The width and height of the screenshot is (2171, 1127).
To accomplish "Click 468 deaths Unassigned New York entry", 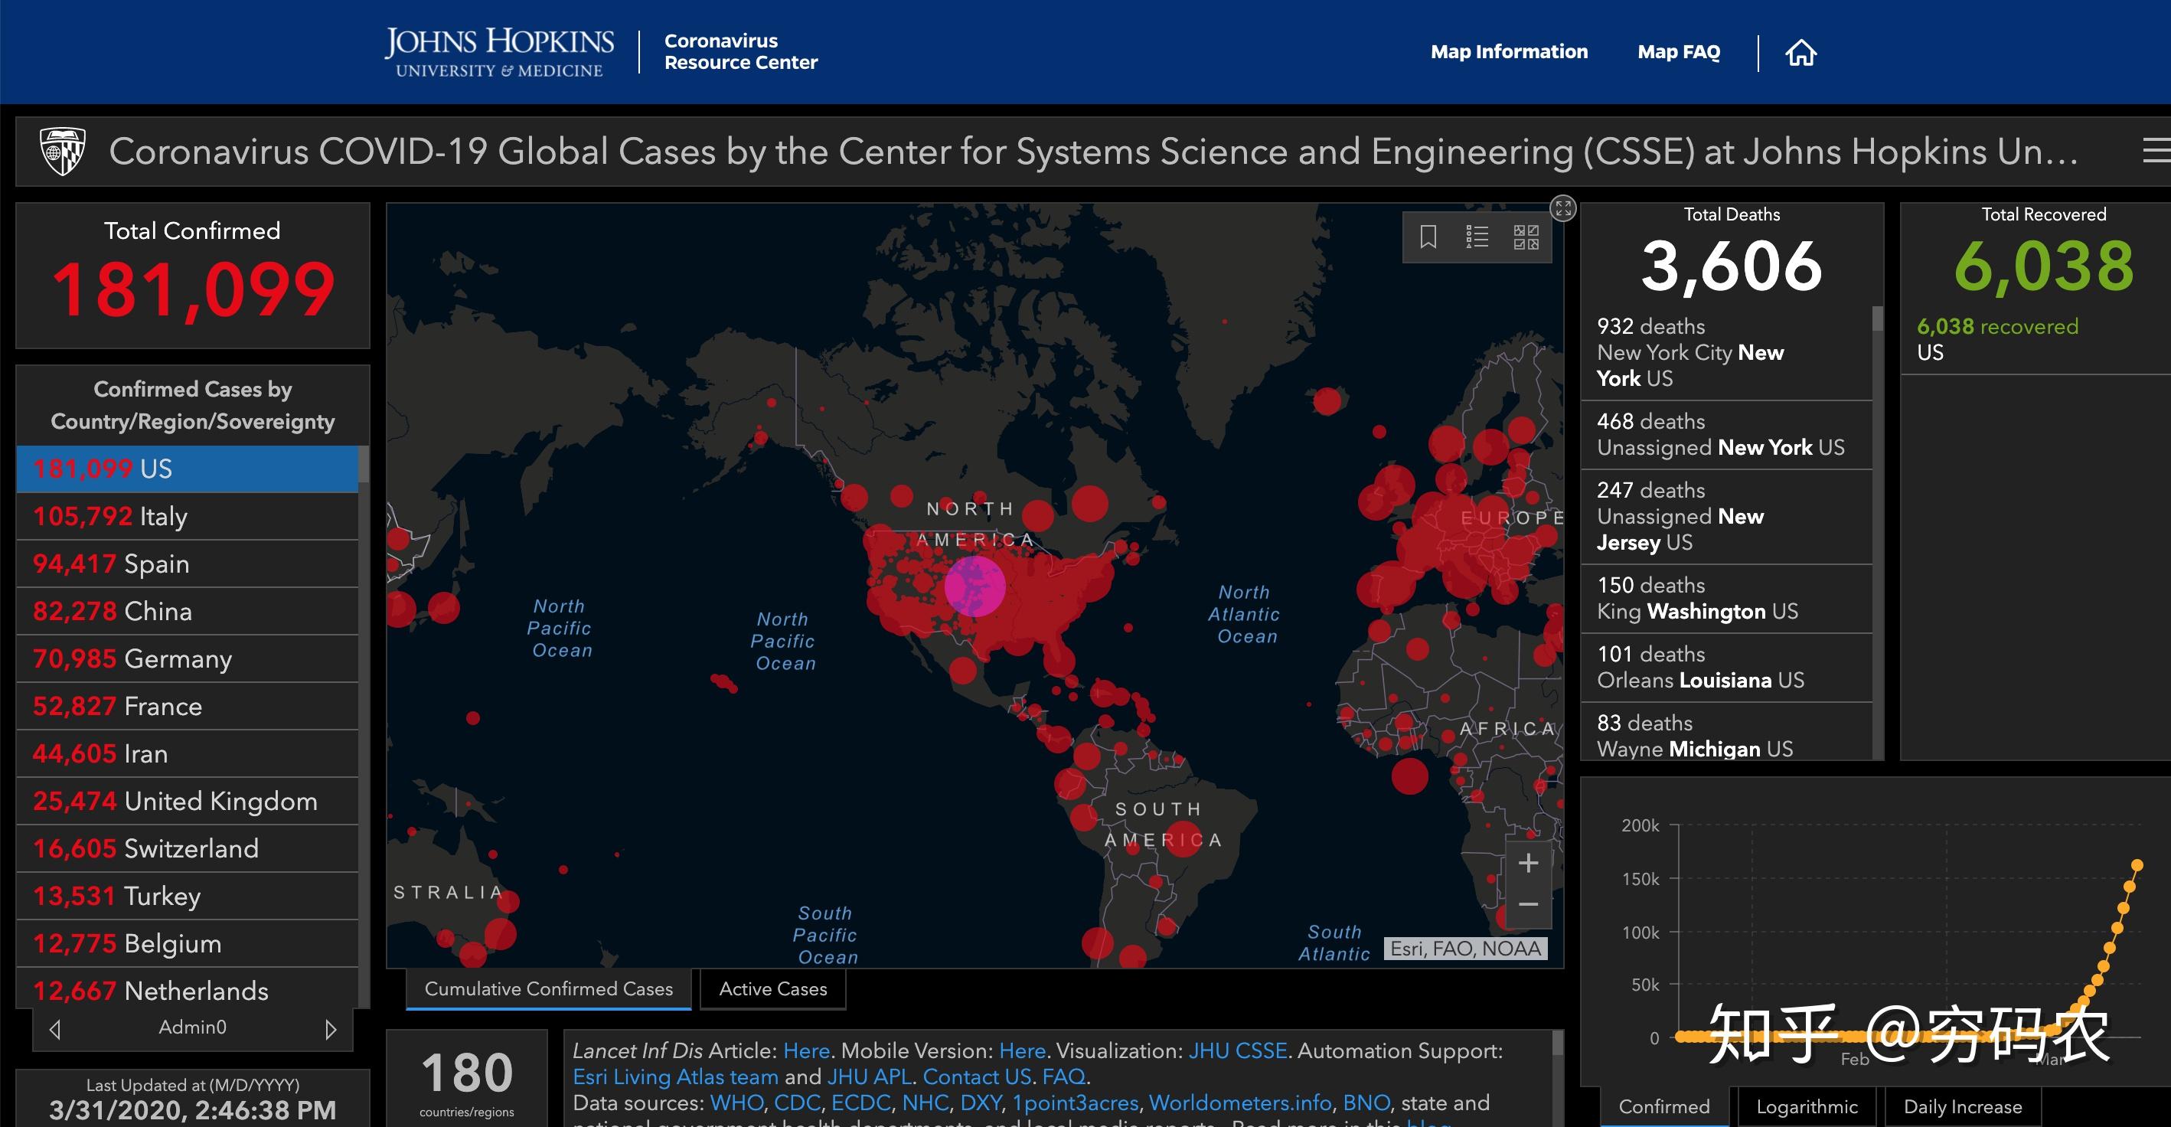I will coord(1726,435).
